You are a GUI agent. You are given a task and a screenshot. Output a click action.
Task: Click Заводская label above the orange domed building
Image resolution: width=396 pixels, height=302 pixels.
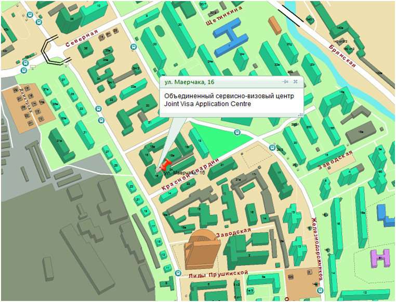click(x=234, y=232)
